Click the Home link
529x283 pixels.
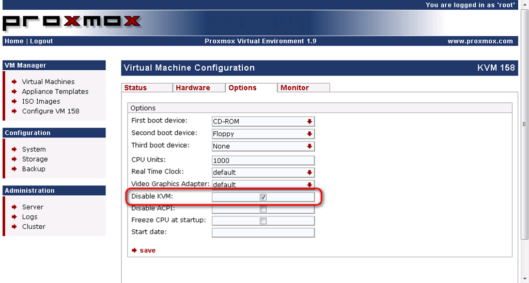point(14,41)
